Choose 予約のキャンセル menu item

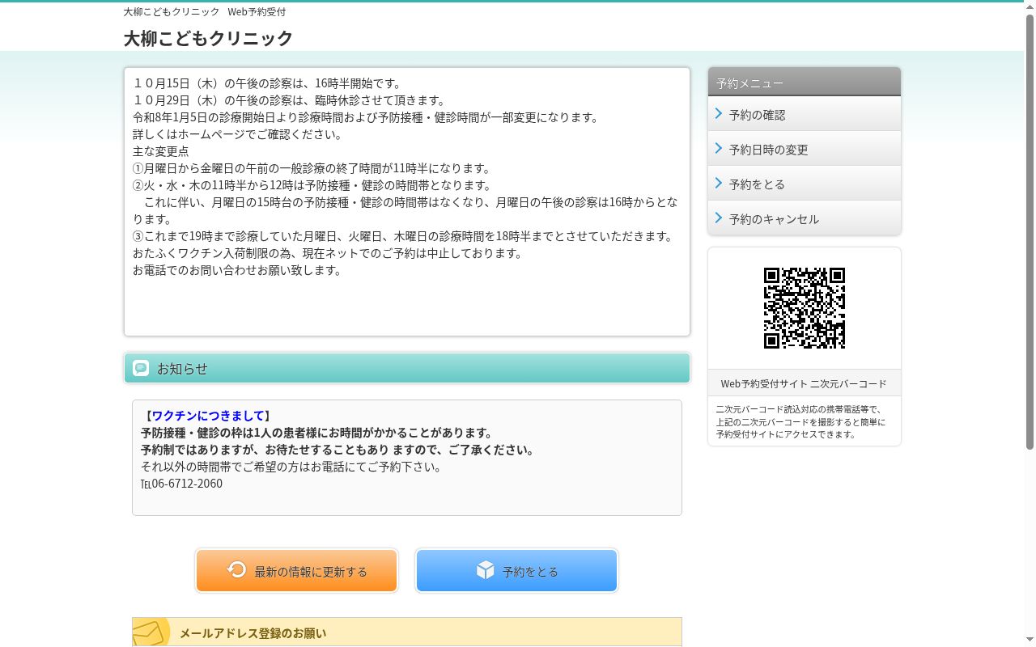pyautogui.click(x=805, y=218)
